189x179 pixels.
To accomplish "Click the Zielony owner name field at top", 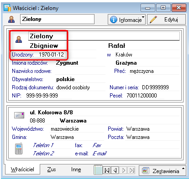I will (x=57, y=19).
